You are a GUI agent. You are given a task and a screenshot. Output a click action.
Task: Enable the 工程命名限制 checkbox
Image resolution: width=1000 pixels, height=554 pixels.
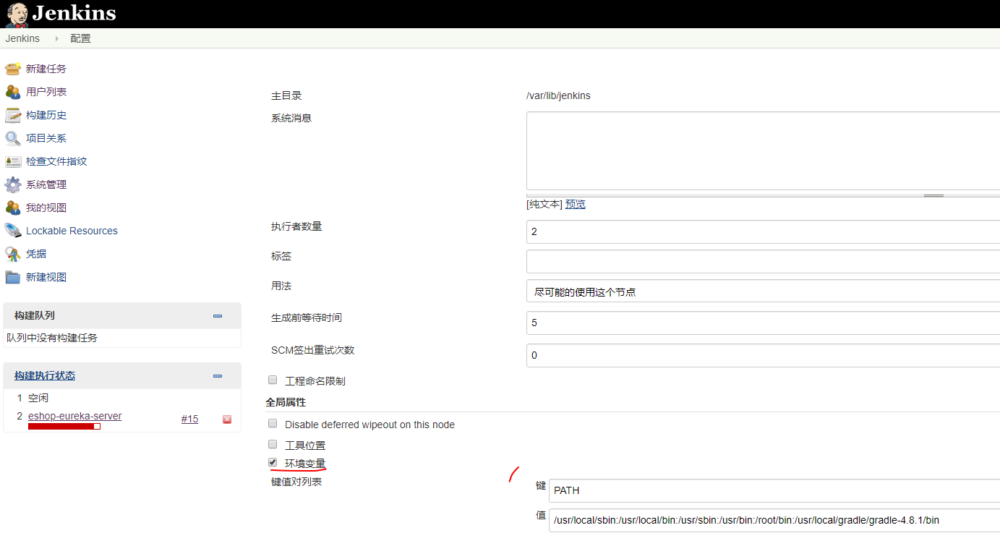click(273, 380)
